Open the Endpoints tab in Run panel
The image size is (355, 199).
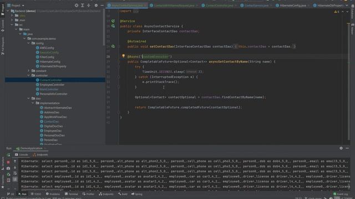click(40, 155)
